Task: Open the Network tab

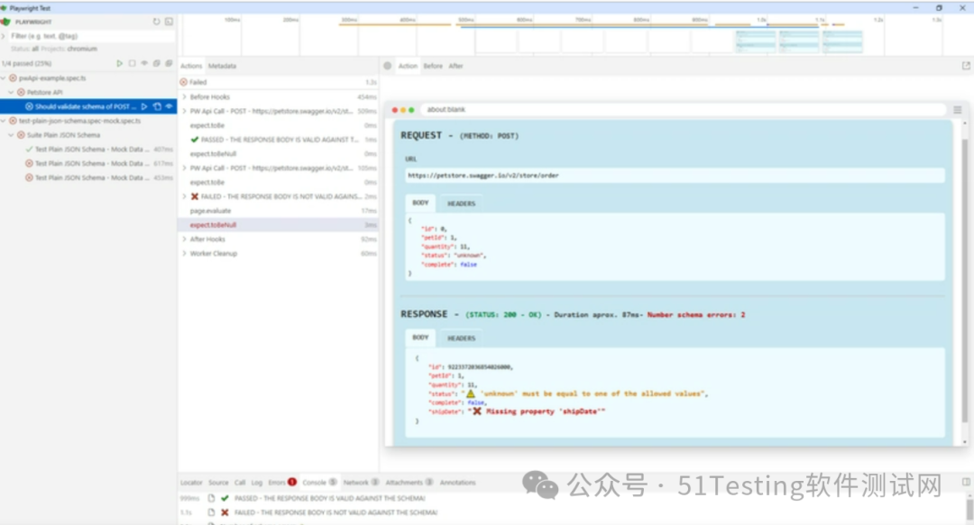Action: 361,482
